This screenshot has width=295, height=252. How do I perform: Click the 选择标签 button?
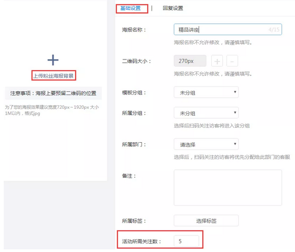pyautogui.click(x=206, y=220)
